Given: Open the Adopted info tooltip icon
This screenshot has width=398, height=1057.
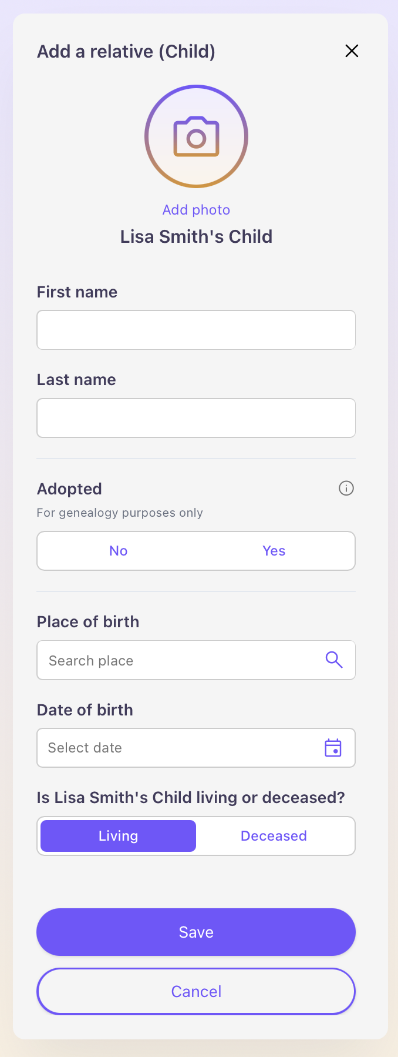Looking at the screenshot, I should 346,488.
